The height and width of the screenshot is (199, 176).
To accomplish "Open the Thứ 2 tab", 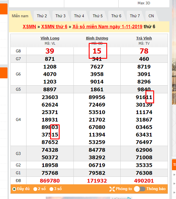I will point(42,16).
